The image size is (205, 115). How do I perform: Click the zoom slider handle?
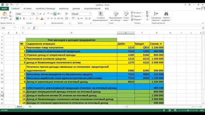188,110
